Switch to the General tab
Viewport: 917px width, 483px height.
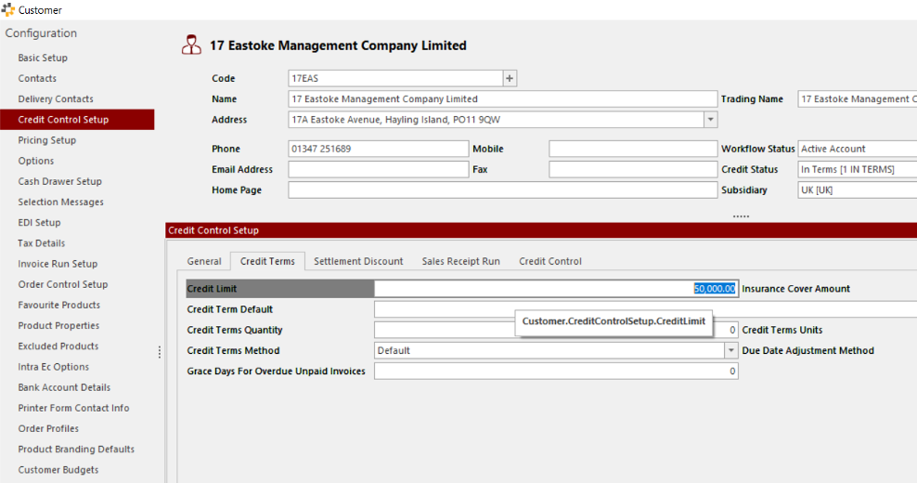click(204, 261)
